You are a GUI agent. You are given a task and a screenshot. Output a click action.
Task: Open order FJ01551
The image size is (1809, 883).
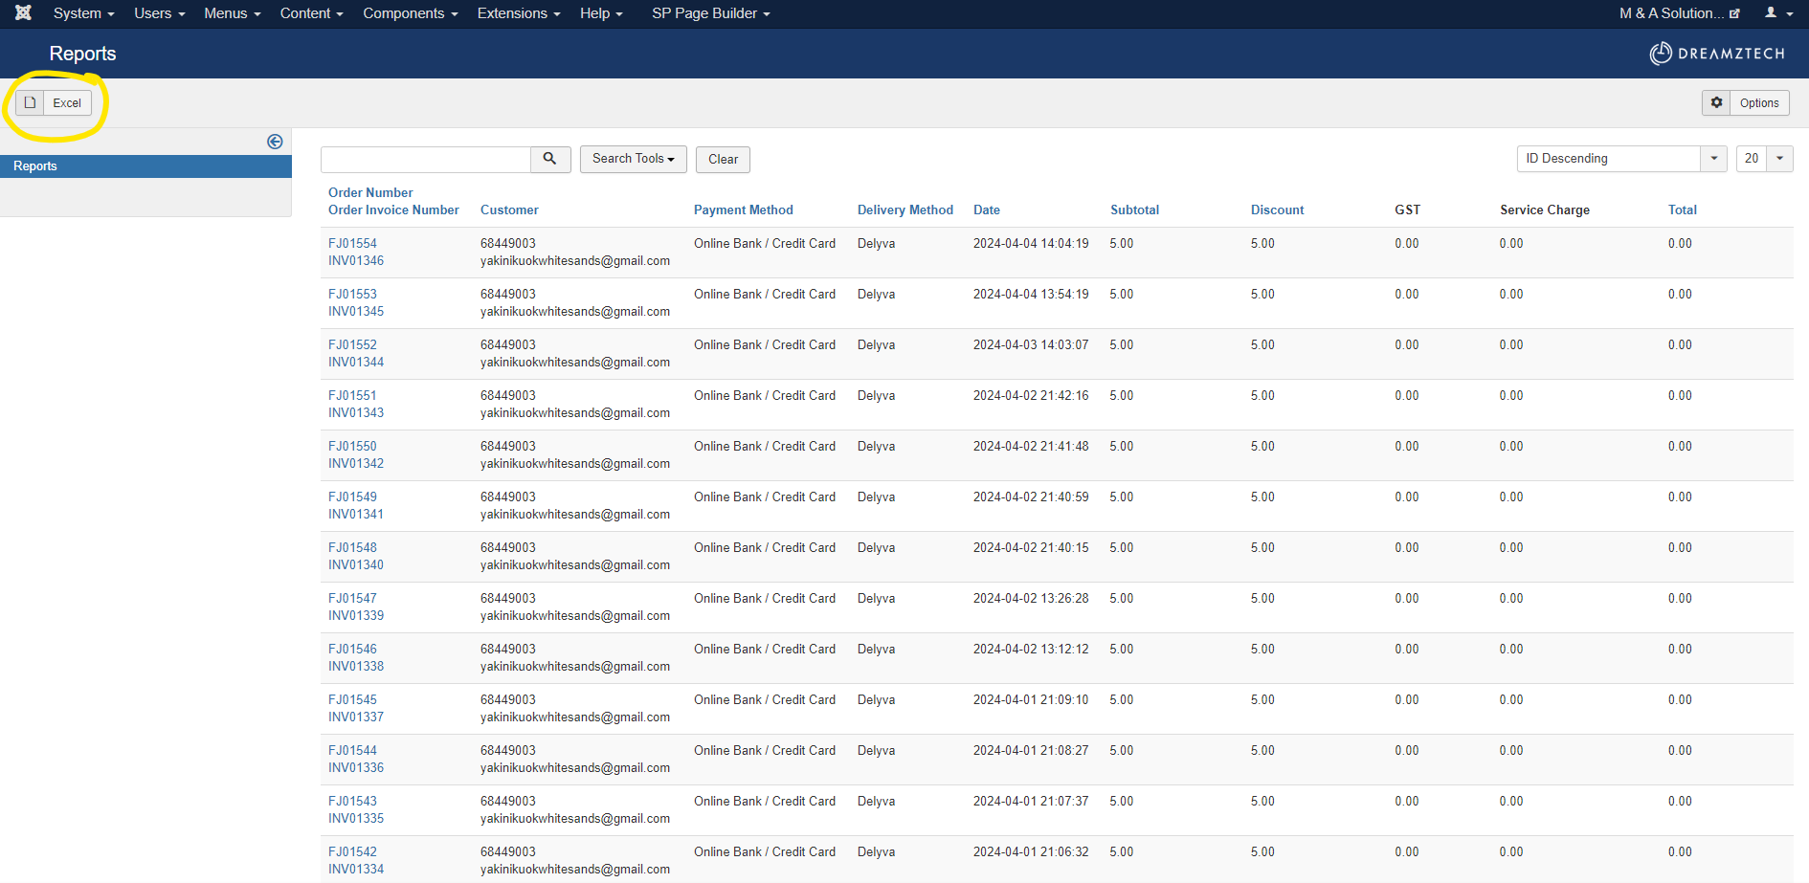coord(352,395)
